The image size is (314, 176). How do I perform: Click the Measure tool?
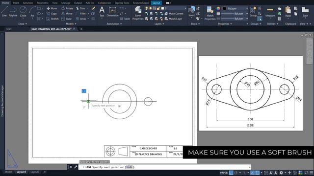click(270, 12)
